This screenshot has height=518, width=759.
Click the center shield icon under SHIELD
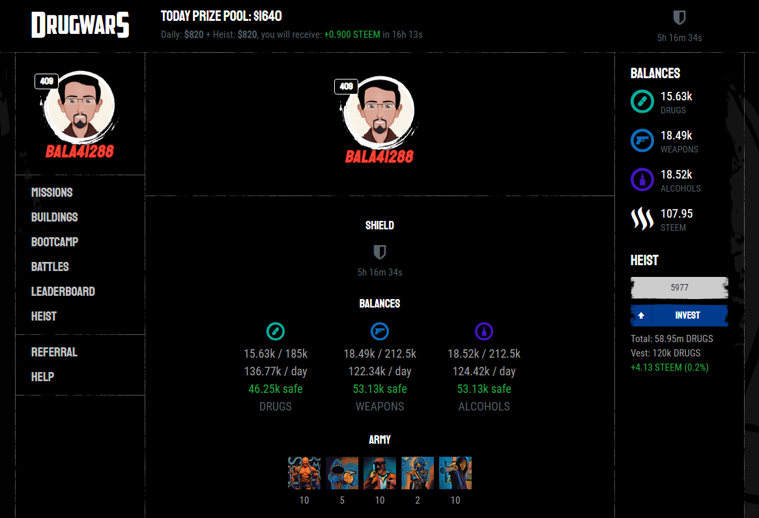coord(379,252)
